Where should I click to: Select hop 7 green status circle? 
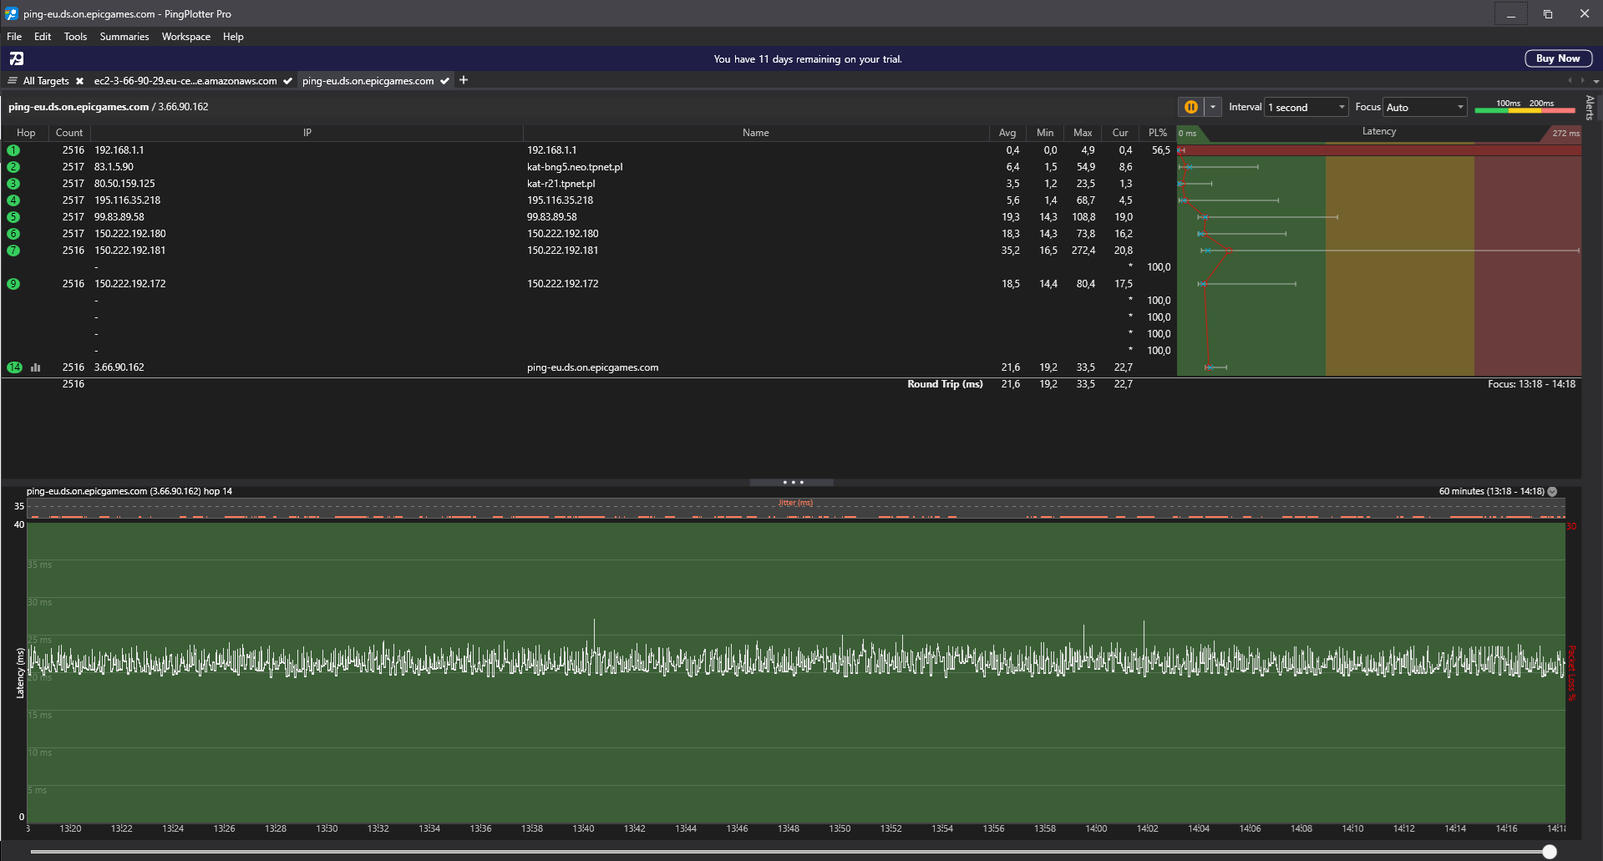click(13, 251)
